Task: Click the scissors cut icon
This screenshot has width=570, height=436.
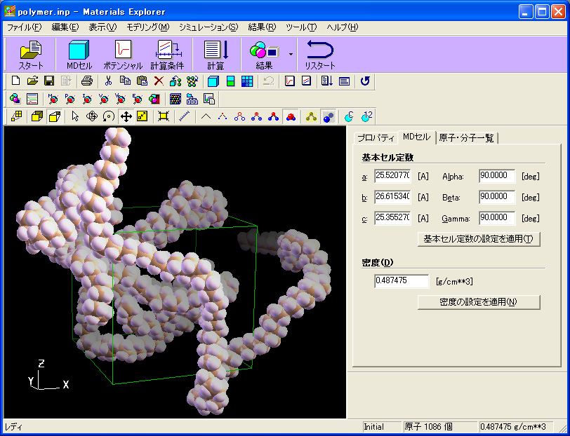Action: click(x=109, y=81)
